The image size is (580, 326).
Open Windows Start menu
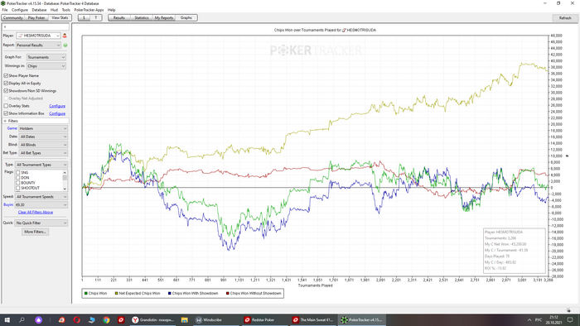7,319
